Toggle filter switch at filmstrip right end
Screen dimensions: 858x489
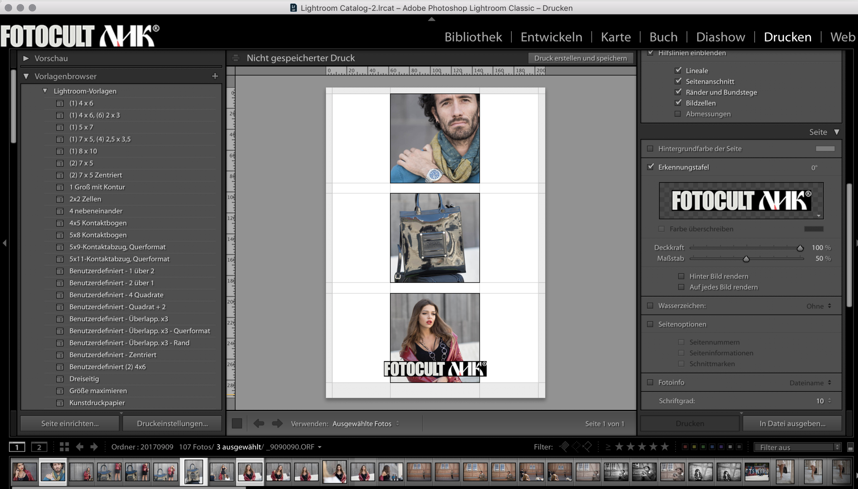850,447
